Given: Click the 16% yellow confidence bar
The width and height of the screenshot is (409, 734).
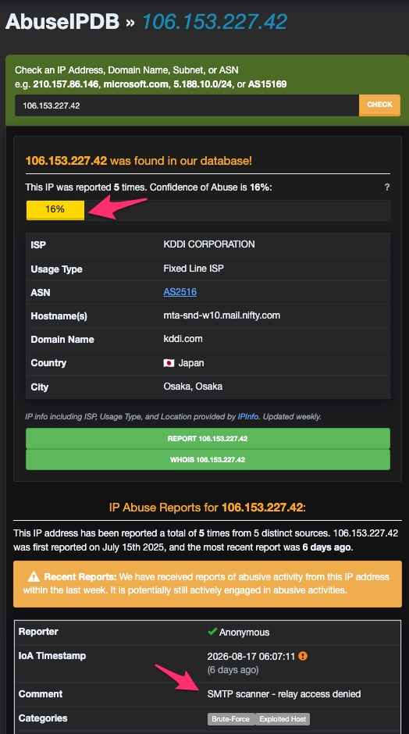Looking at the screenshot, I should coord(55,210).
